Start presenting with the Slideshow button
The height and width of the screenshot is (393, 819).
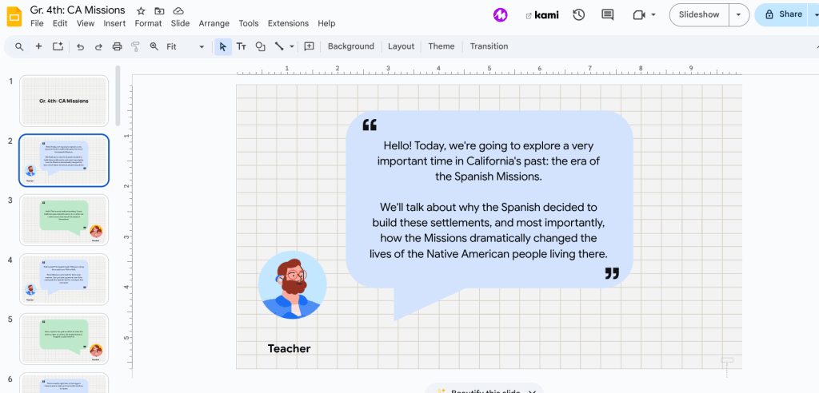coord(698,14)
